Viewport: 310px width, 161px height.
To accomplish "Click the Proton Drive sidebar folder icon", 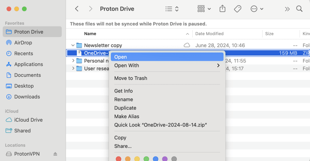I will click(9, 32).
